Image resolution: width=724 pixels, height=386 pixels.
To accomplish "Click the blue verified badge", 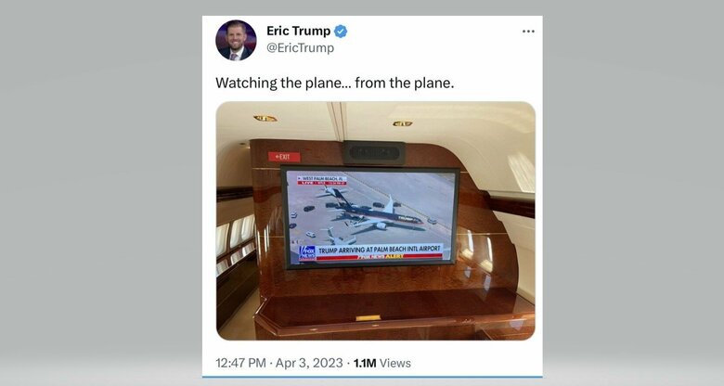I will [341, 32].
